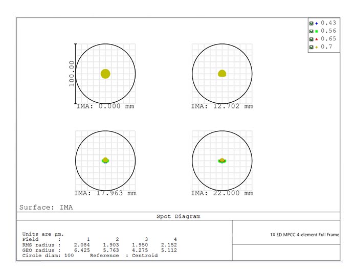Hide the 0.7 wavelength via checkbox
Viewport: 355px width, 273px height.
[x=312, y=47]
